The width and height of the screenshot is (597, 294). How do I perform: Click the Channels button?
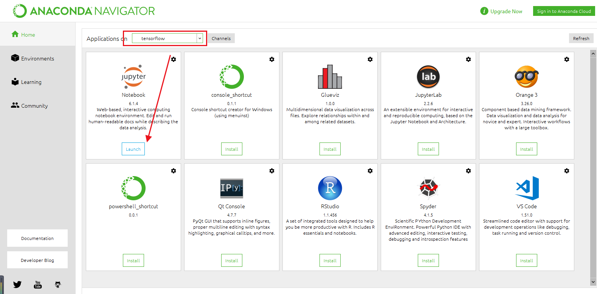point(221,38)
